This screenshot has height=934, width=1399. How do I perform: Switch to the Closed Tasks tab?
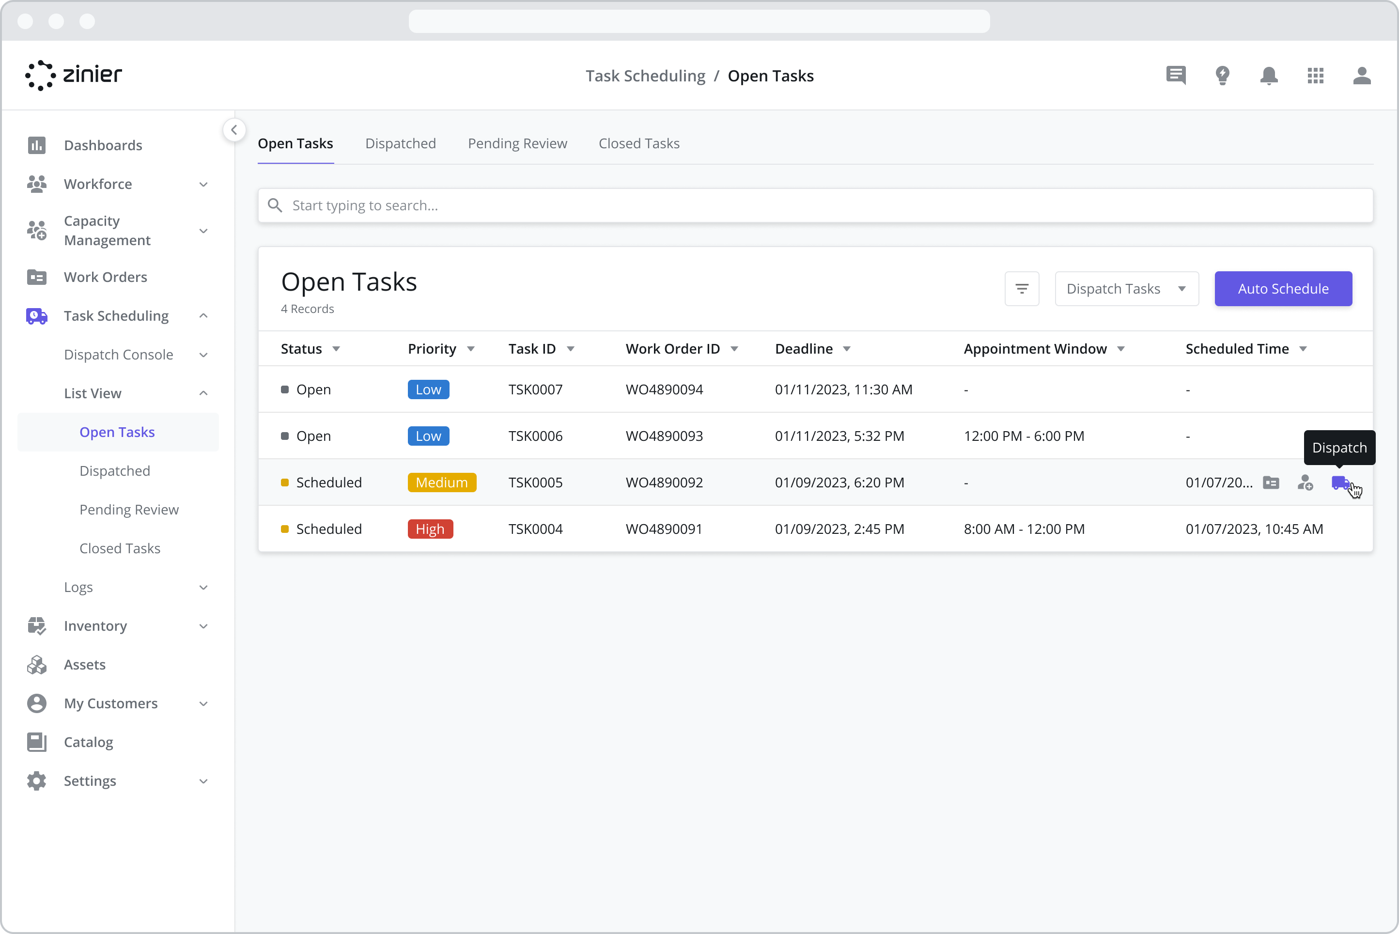638,143
